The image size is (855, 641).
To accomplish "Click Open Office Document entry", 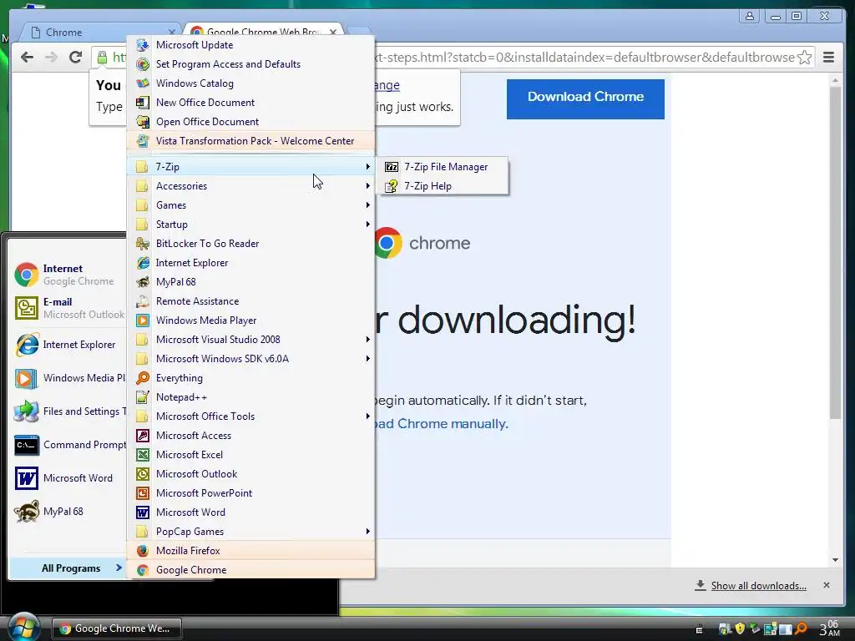I will pyautogui.click(x=250, y=122).
